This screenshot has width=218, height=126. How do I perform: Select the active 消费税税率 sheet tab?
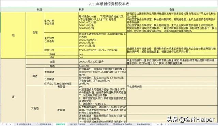[61, 124]
